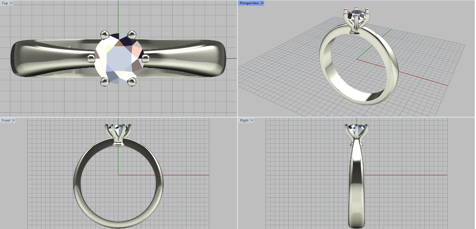Open the Front viewport dropdown arrow
Screen dimensions: 476x229
tap(14, 120)
